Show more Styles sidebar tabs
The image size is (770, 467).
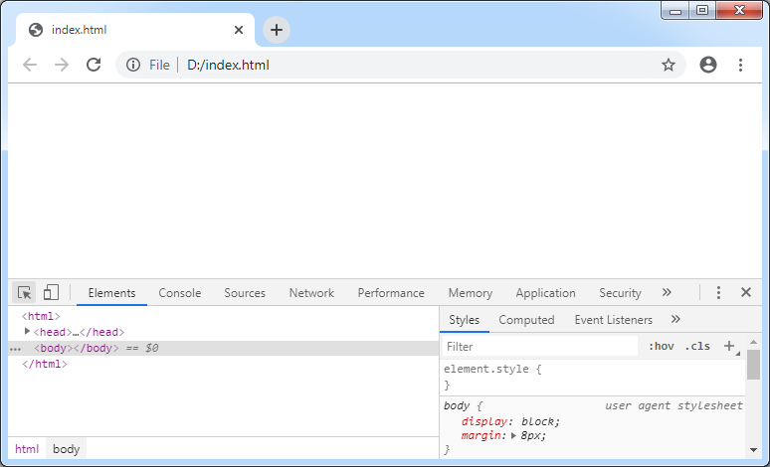click(x=675, y=320)
